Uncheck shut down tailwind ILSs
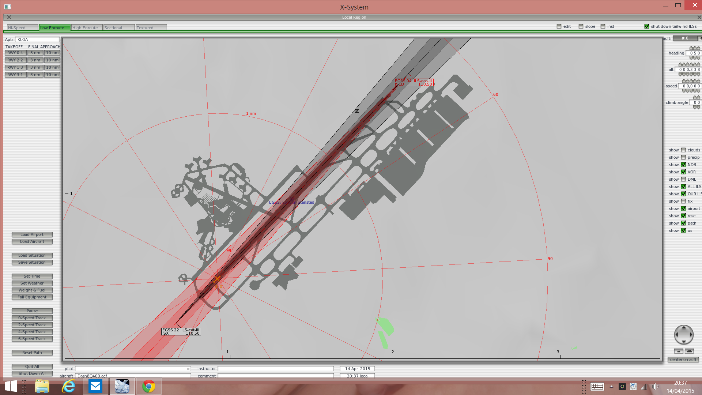Viewport: 702px width, 395px height. (x=647, y=26)
